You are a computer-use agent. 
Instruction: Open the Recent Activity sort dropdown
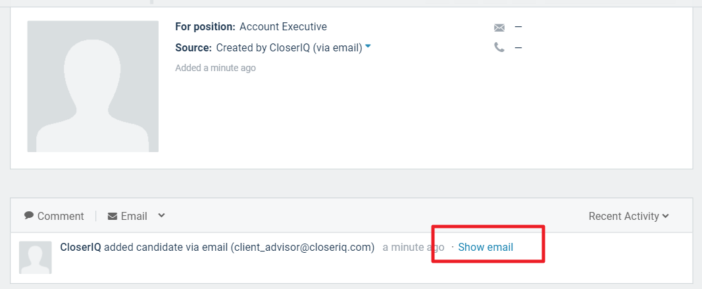(628, 216)
